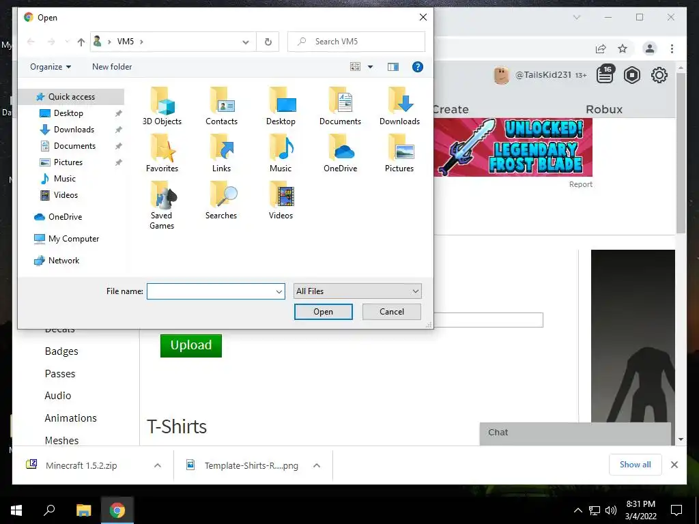
Task: Open taskbar search
Action: (49, 510)
